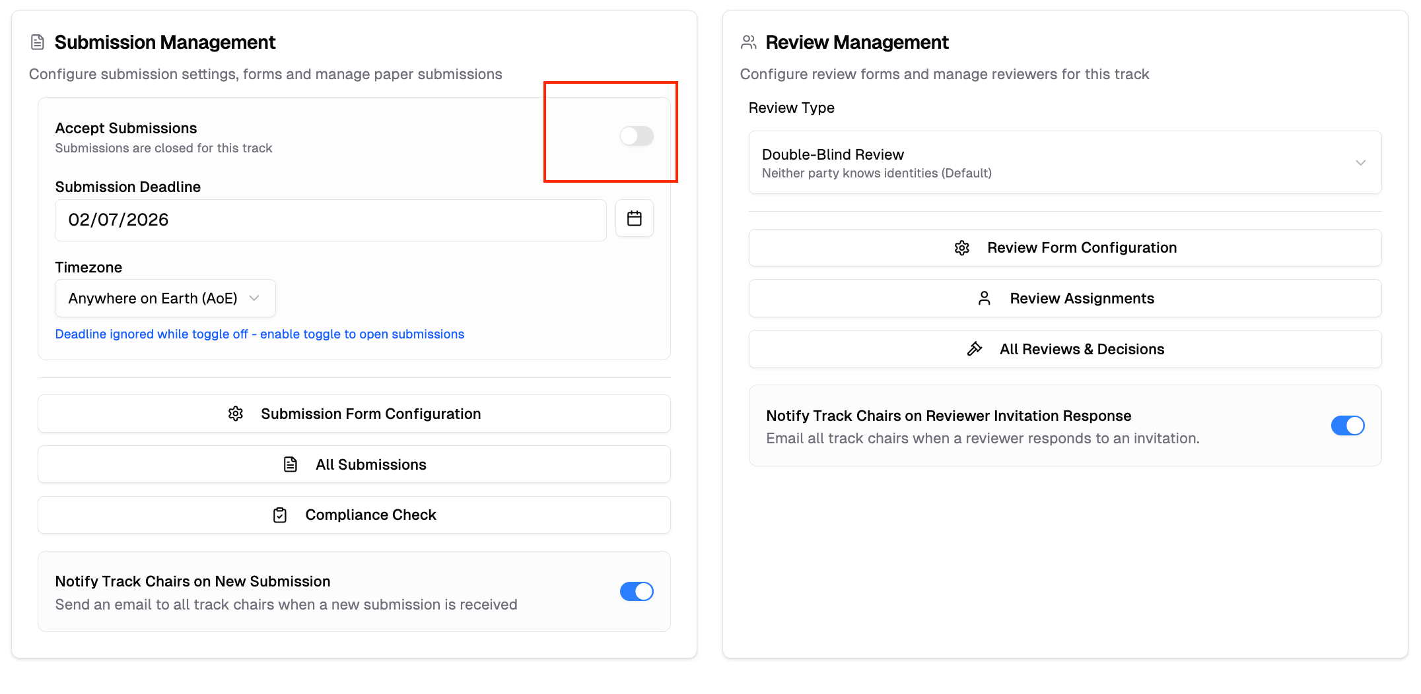Click the Submission Form Configuration gear icon
Screen dimensions: 1421x694
click(236, 414)
